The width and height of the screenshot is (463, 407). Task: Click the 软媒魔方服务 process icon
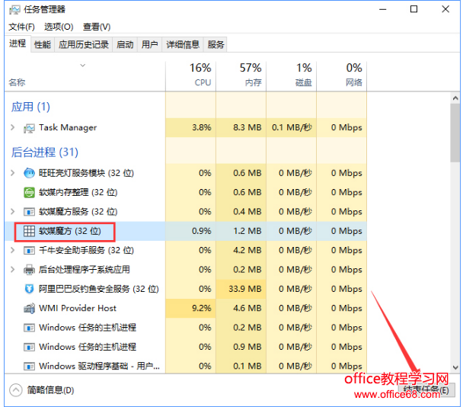(29, 212)
